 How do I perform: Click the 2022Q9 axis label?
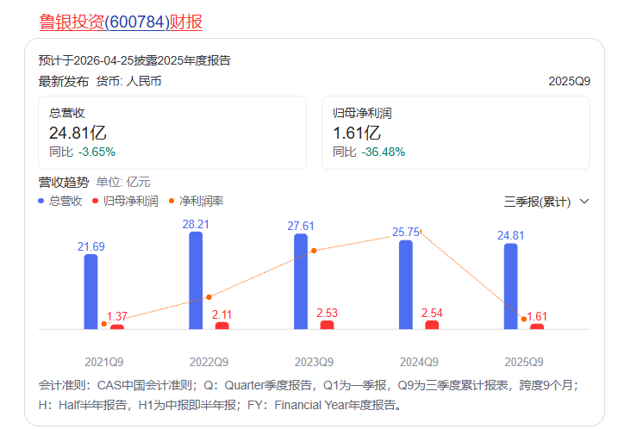pyautogui.click(x=209, y=362)
